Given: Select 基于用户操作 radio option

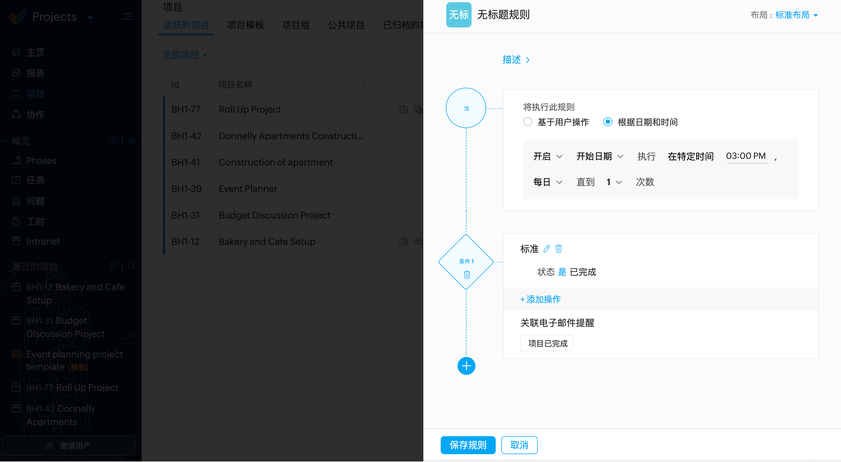Looking at the screenshot, I should 528,122.
